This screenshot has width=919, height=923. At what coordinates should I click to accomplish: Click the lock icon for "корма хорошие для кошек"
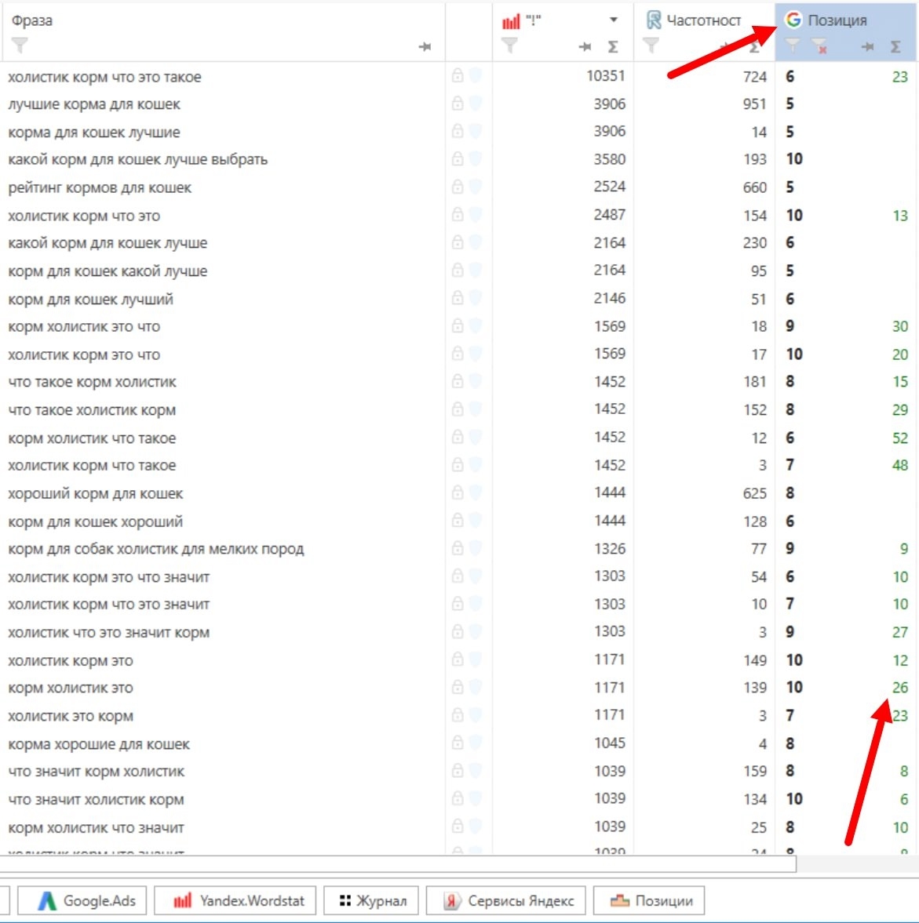pyautogui.click(x=458, y=743)
